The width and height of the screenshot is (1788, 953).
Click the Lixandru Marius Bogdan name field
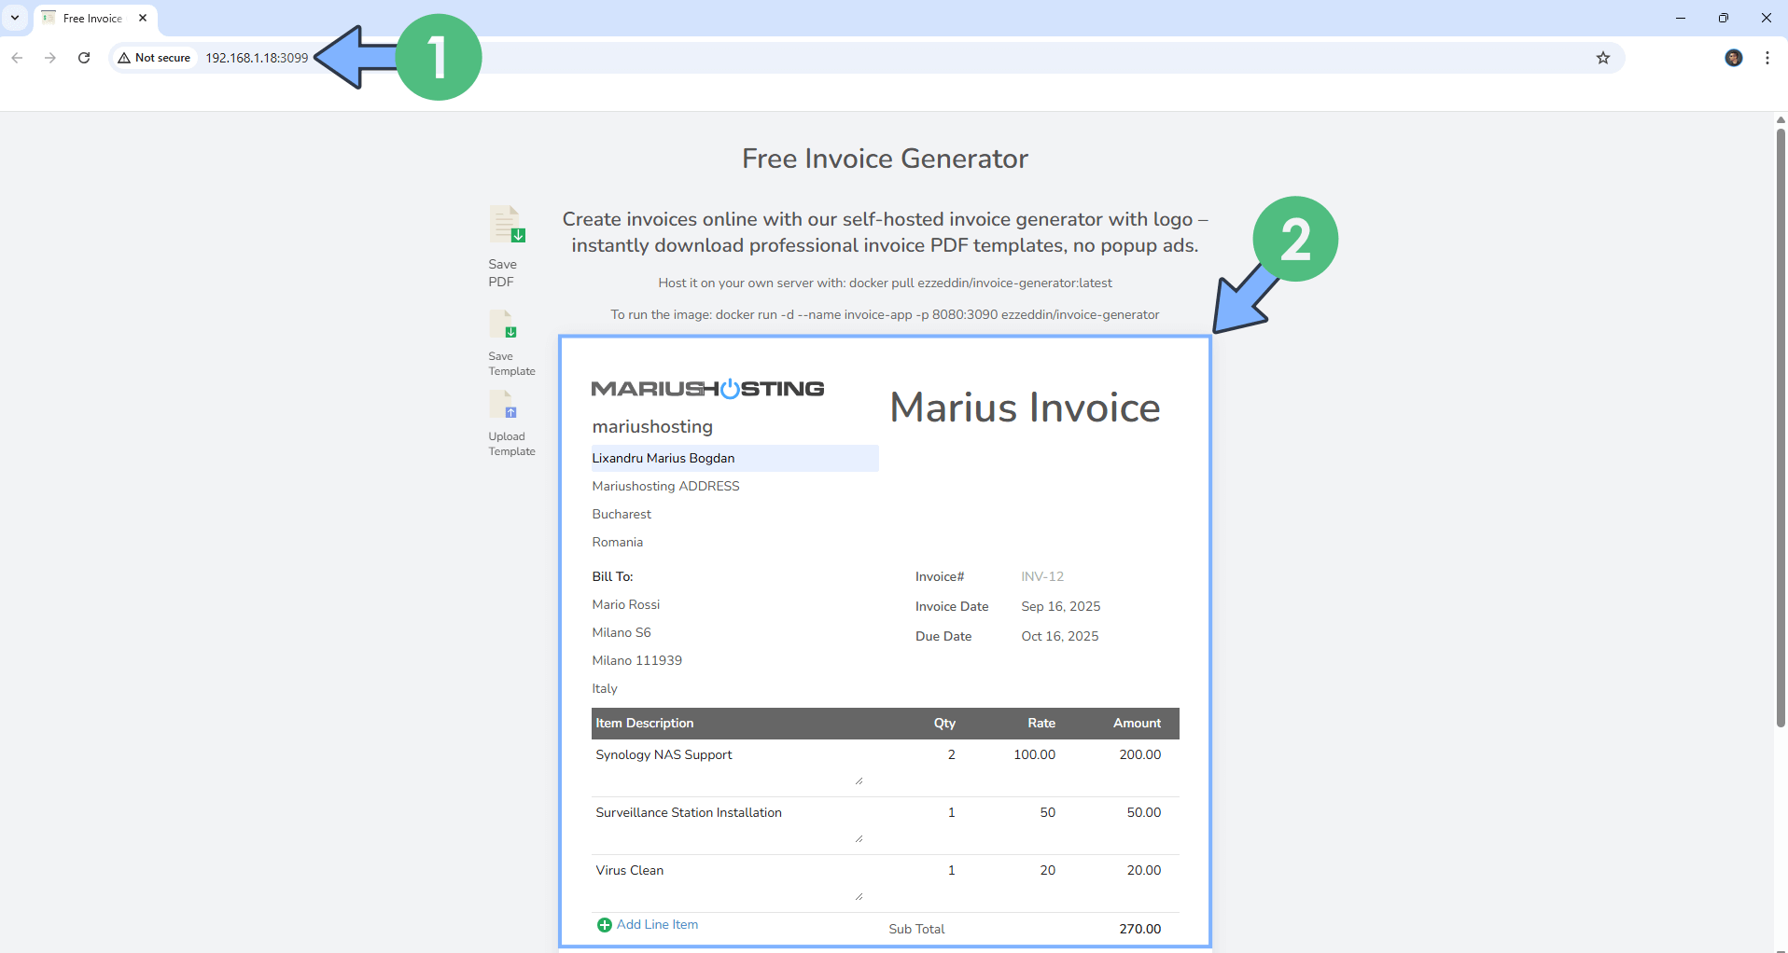click(x=734, y=458)
